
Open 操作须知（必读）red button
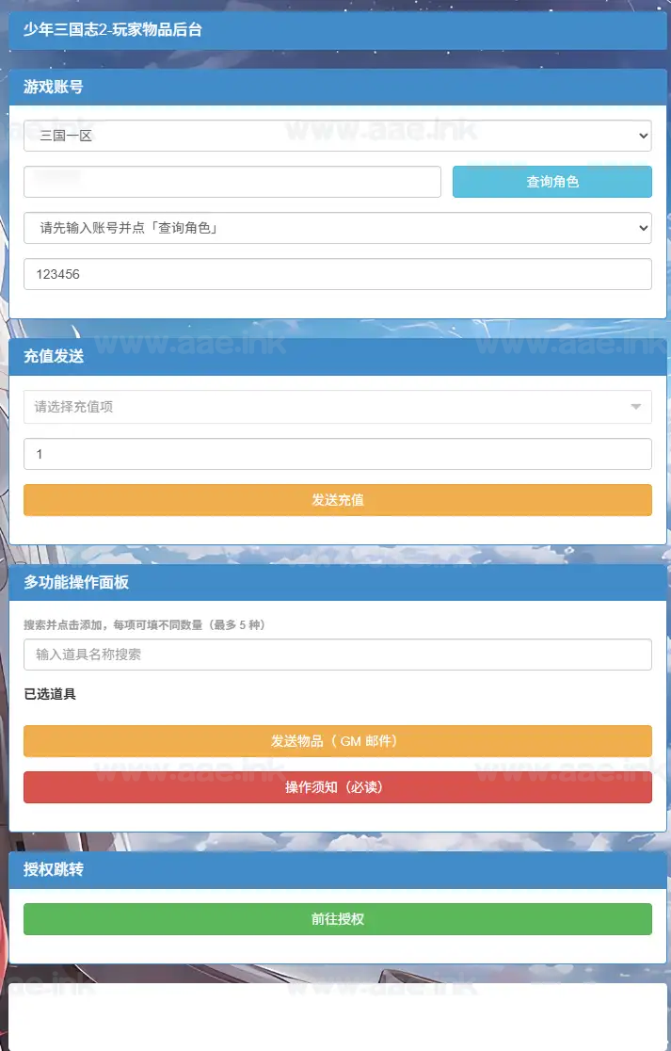click(x=338, y=787)
